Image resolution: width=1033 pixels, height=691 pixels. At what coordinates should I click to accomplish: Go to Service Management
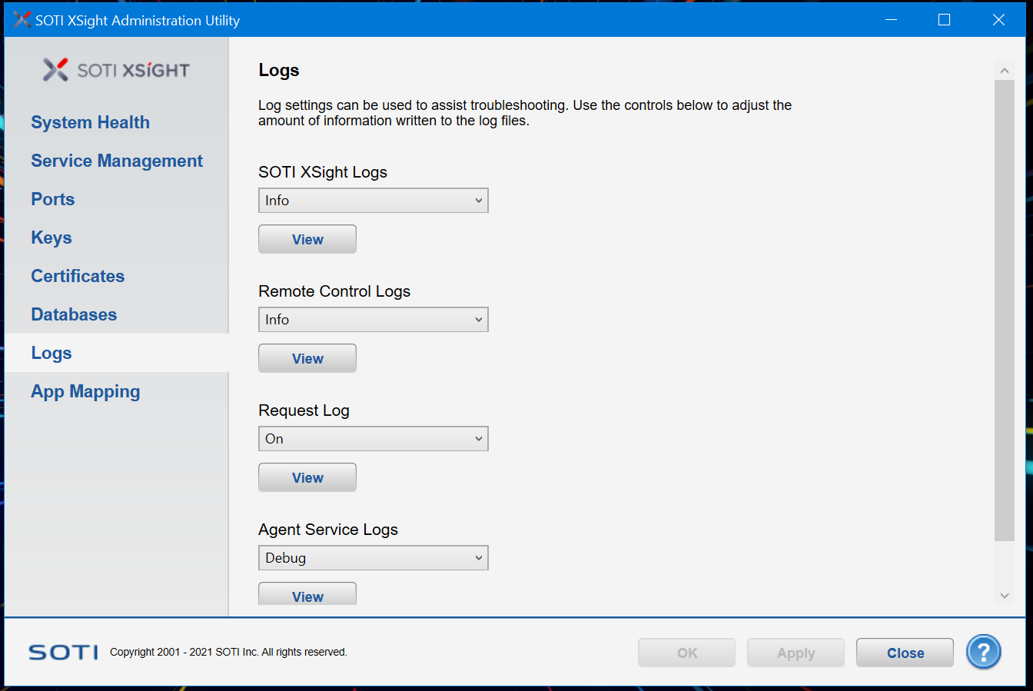click(117, 161)
